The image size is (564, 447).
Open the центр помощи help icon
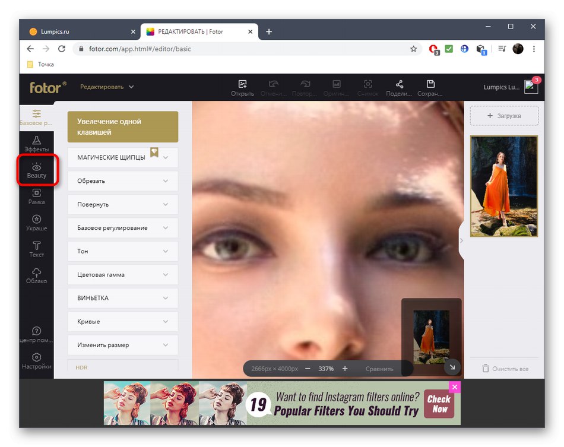(x=36, y=334)
